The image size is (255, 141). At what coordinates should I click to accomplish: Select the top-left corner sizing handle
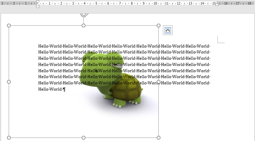coord(9,26)
